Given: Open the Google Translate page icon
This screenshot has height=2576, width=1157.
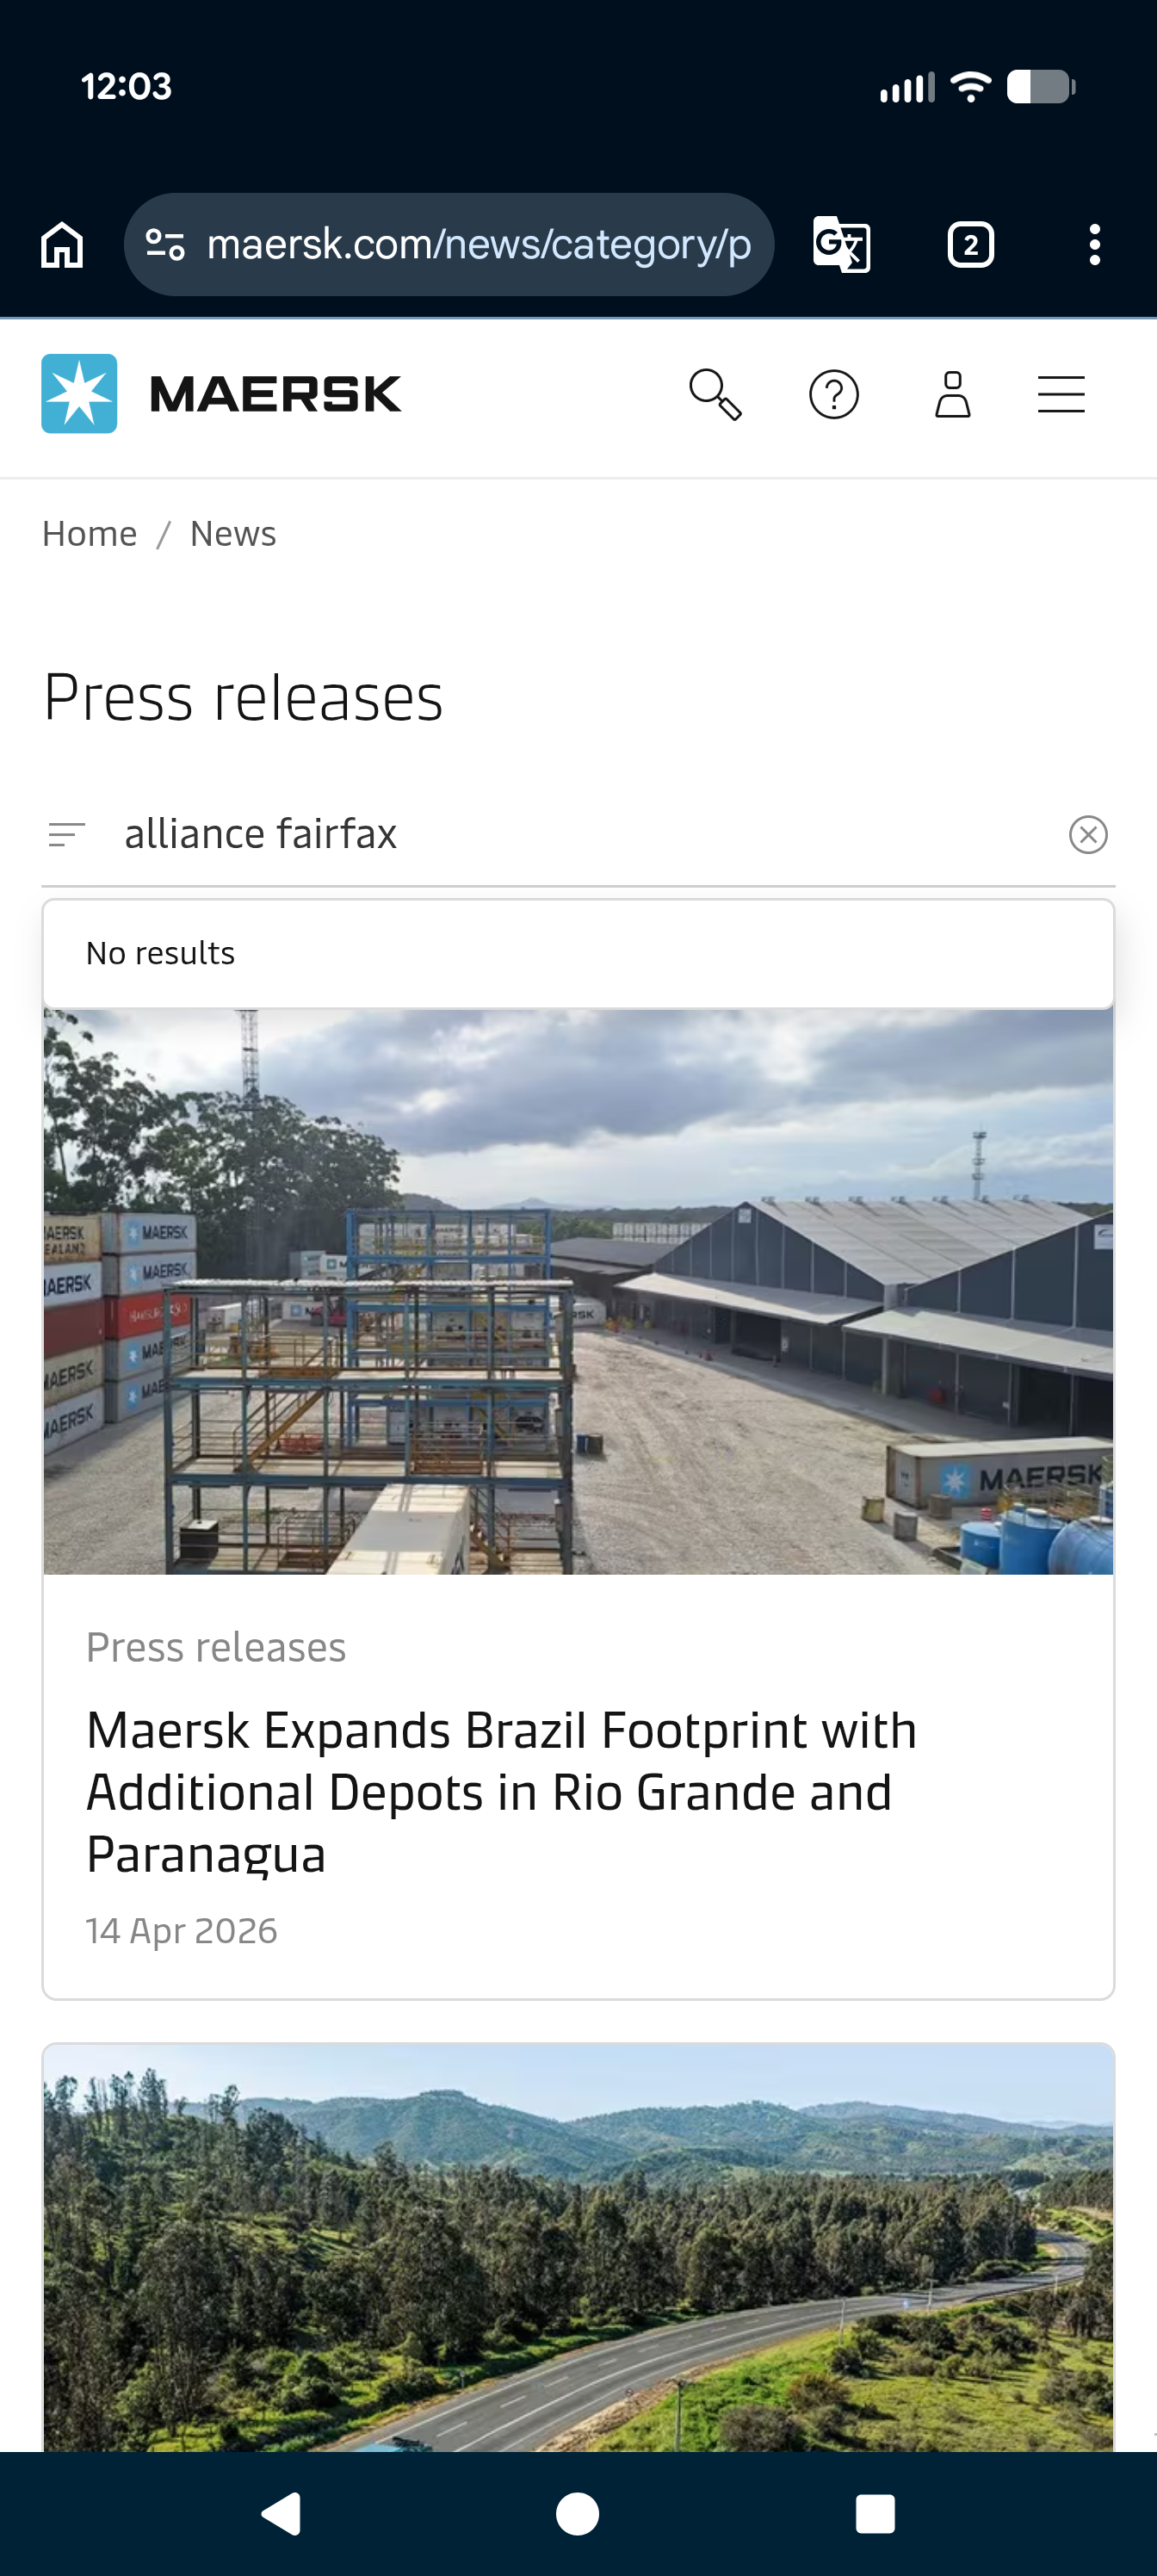Looking at the screenshot, I should (841, 244).
